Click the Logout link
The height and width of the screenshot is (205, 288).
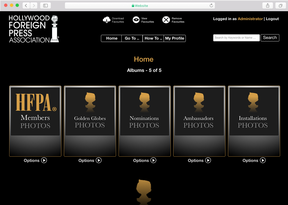(x=272, y=19)
